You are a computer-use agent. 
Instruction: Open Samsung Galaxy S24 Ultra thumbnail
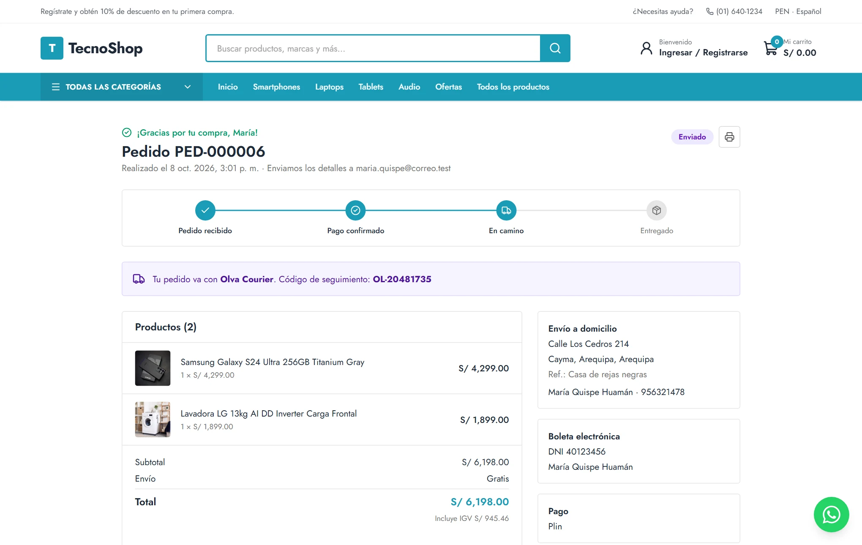153,368
